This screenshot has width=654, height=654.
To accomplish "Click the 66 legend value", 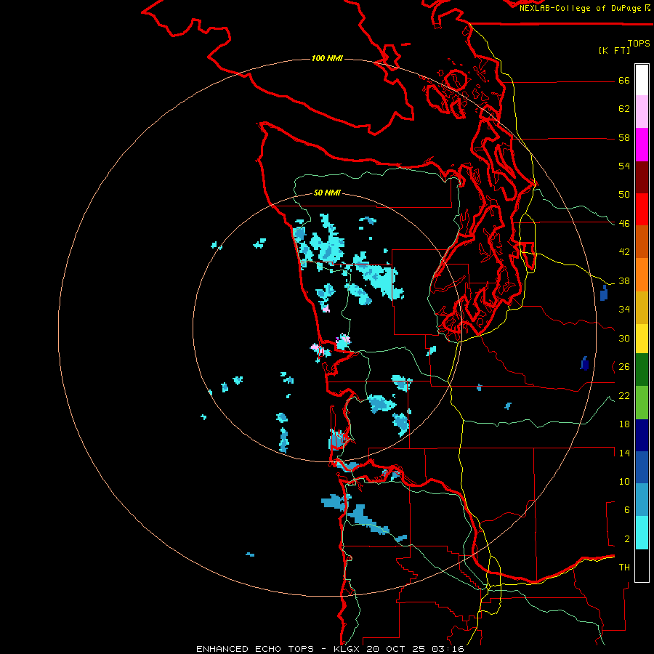I will click(x=624, y=80).
